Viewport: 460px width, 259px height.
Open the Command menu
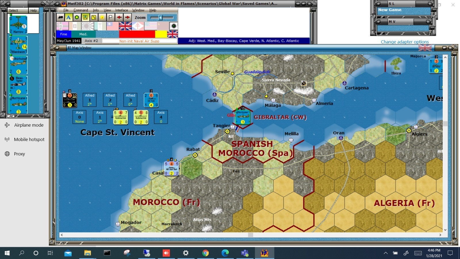pos(81,10)
